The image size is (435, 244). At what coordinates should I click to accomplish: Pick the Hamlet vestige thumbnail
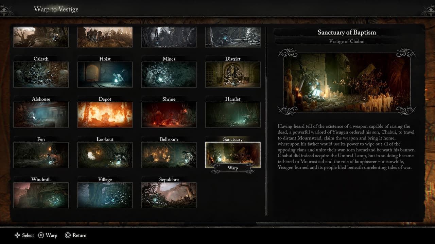pyautogui.click(x=233, y=115)
